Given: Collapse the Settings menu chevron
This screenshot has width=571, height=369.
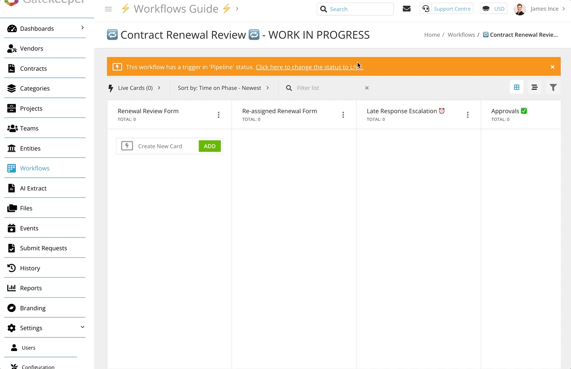Looking at the screenshot, I should [x=83, y=327].
